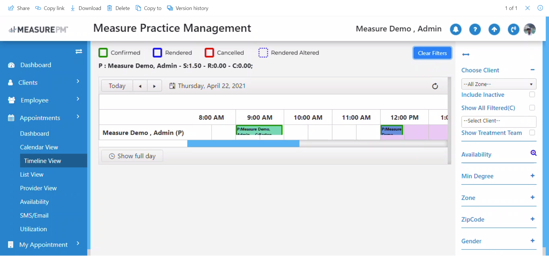
Task: Click the Dashboard gauge icon in sidebar
Action: 11,65
